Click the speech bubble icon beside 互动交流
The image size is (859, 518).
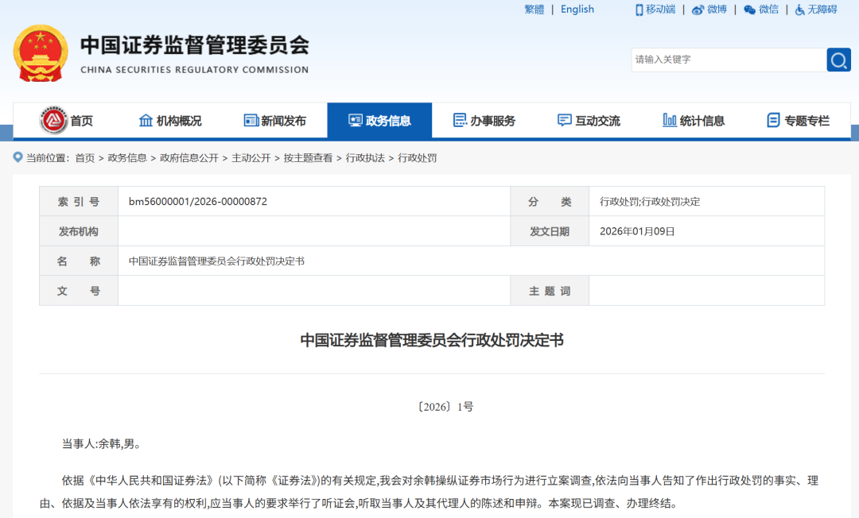[562, 120]
